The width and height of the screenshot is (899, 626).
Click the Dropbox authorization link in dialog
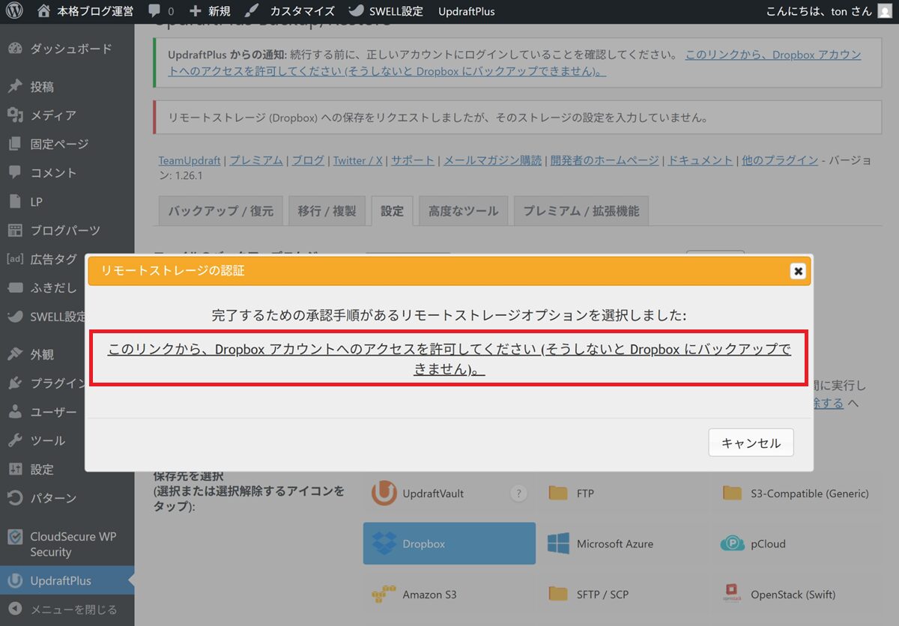[x=449, y=359]
